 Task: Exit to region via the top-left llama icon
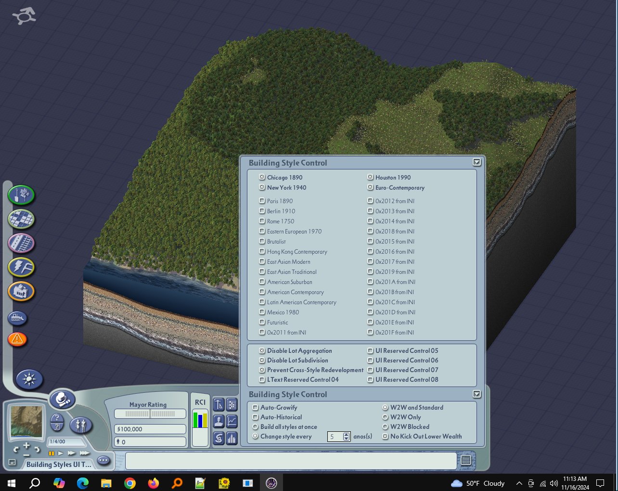[24, 16]
